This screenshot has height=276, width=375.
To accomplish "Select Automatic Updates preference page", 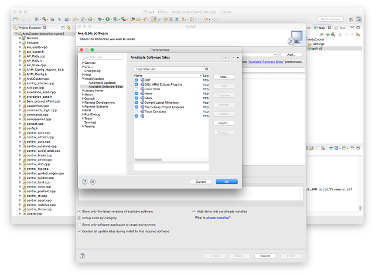I will click(102, 83).
